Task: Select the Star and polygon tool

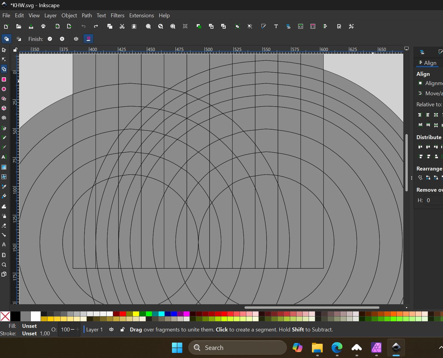Action: tap(4, 99)
